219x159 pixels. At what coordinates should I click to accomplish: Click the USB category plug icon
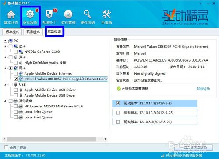(15, 84)
